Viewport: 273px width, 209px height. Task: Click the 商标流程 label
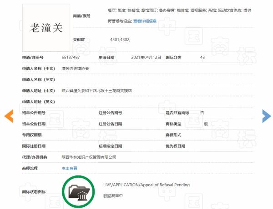(30, 168)
